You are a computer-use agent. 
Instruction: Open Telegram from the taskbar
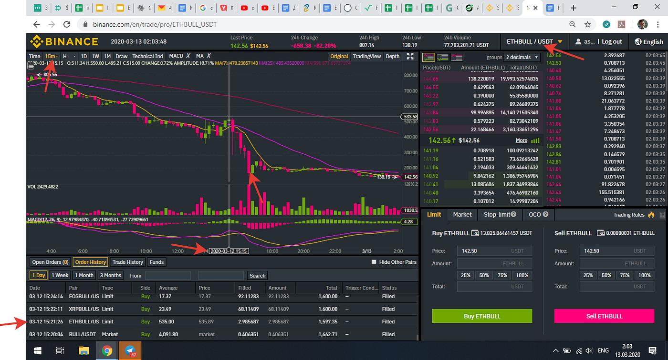(130, 351)
